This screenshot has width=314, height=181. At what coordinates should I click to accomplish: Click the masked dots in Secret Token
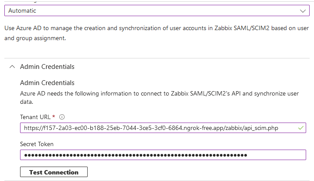(x=136, y=155)
